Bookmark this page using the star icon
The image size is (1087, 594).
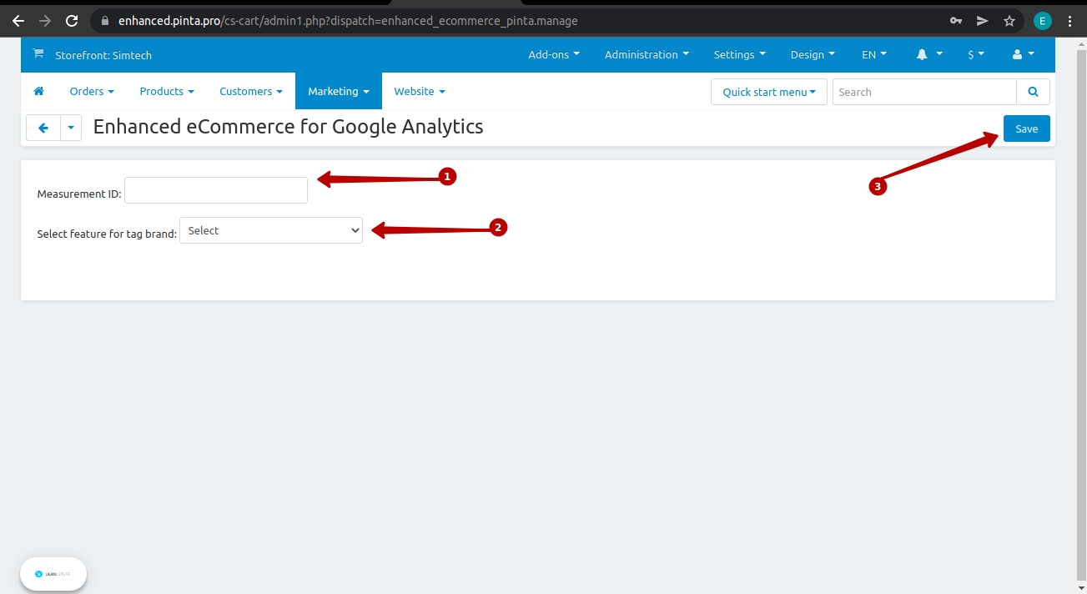[1009, 21]
